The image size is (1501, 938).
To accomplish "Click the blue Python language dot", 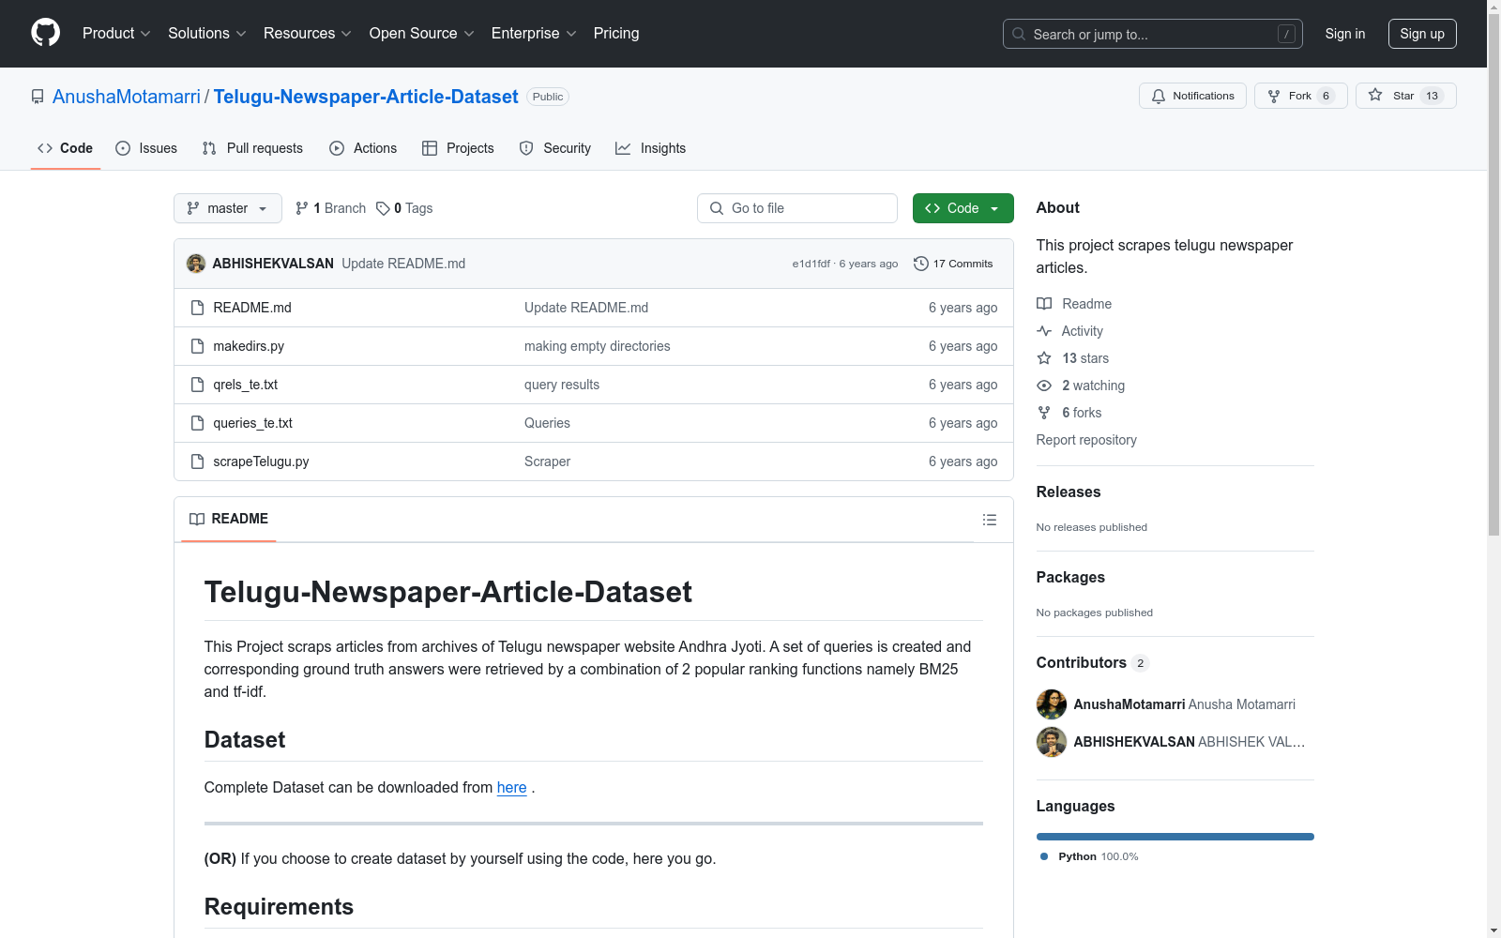I will click(x=1044, y=856).
